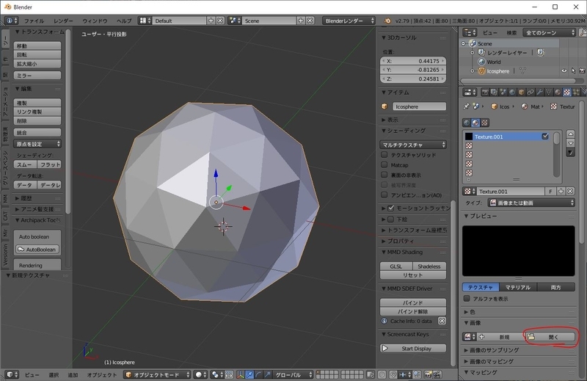Open the 原点を設定 dropdown
This screenshot has width=587, height=381.
[37, 144]
